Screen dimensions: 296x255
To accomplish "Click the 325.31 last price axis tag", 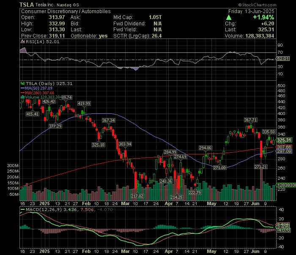I will coord(284,140).
